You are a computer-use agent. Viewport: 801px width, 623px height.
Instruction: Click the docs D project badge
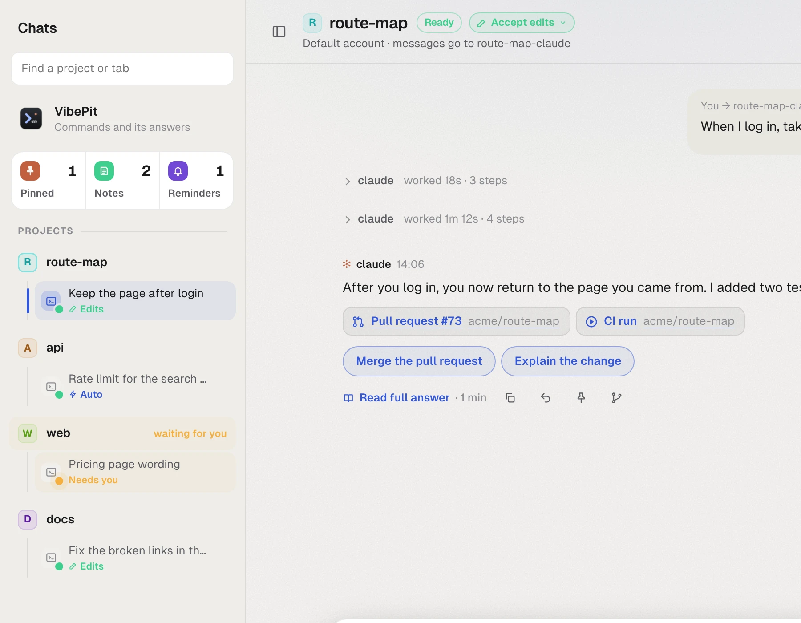[28, 519]
